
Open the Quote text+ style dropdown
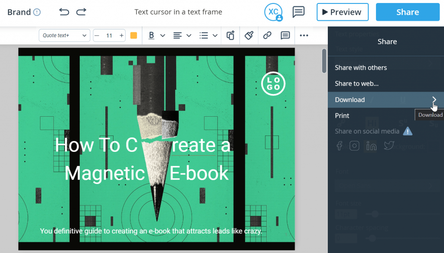click(x=64, y=35)
